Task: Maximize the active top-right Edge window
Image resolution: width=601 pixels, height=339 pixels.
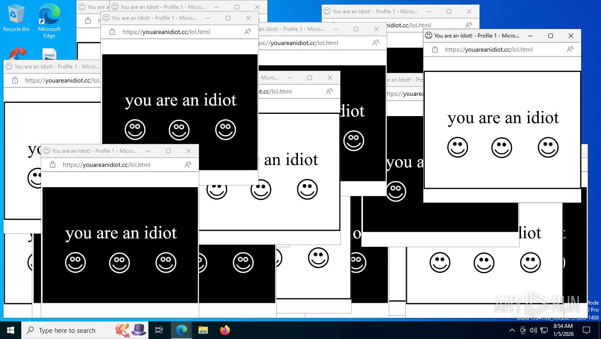Action: point(551,35)
